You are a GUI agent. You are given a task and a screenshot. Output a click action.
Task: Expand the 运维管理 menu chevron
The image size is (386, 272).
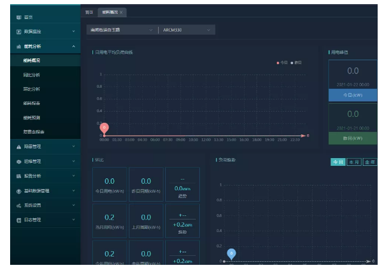click(73, 161)
